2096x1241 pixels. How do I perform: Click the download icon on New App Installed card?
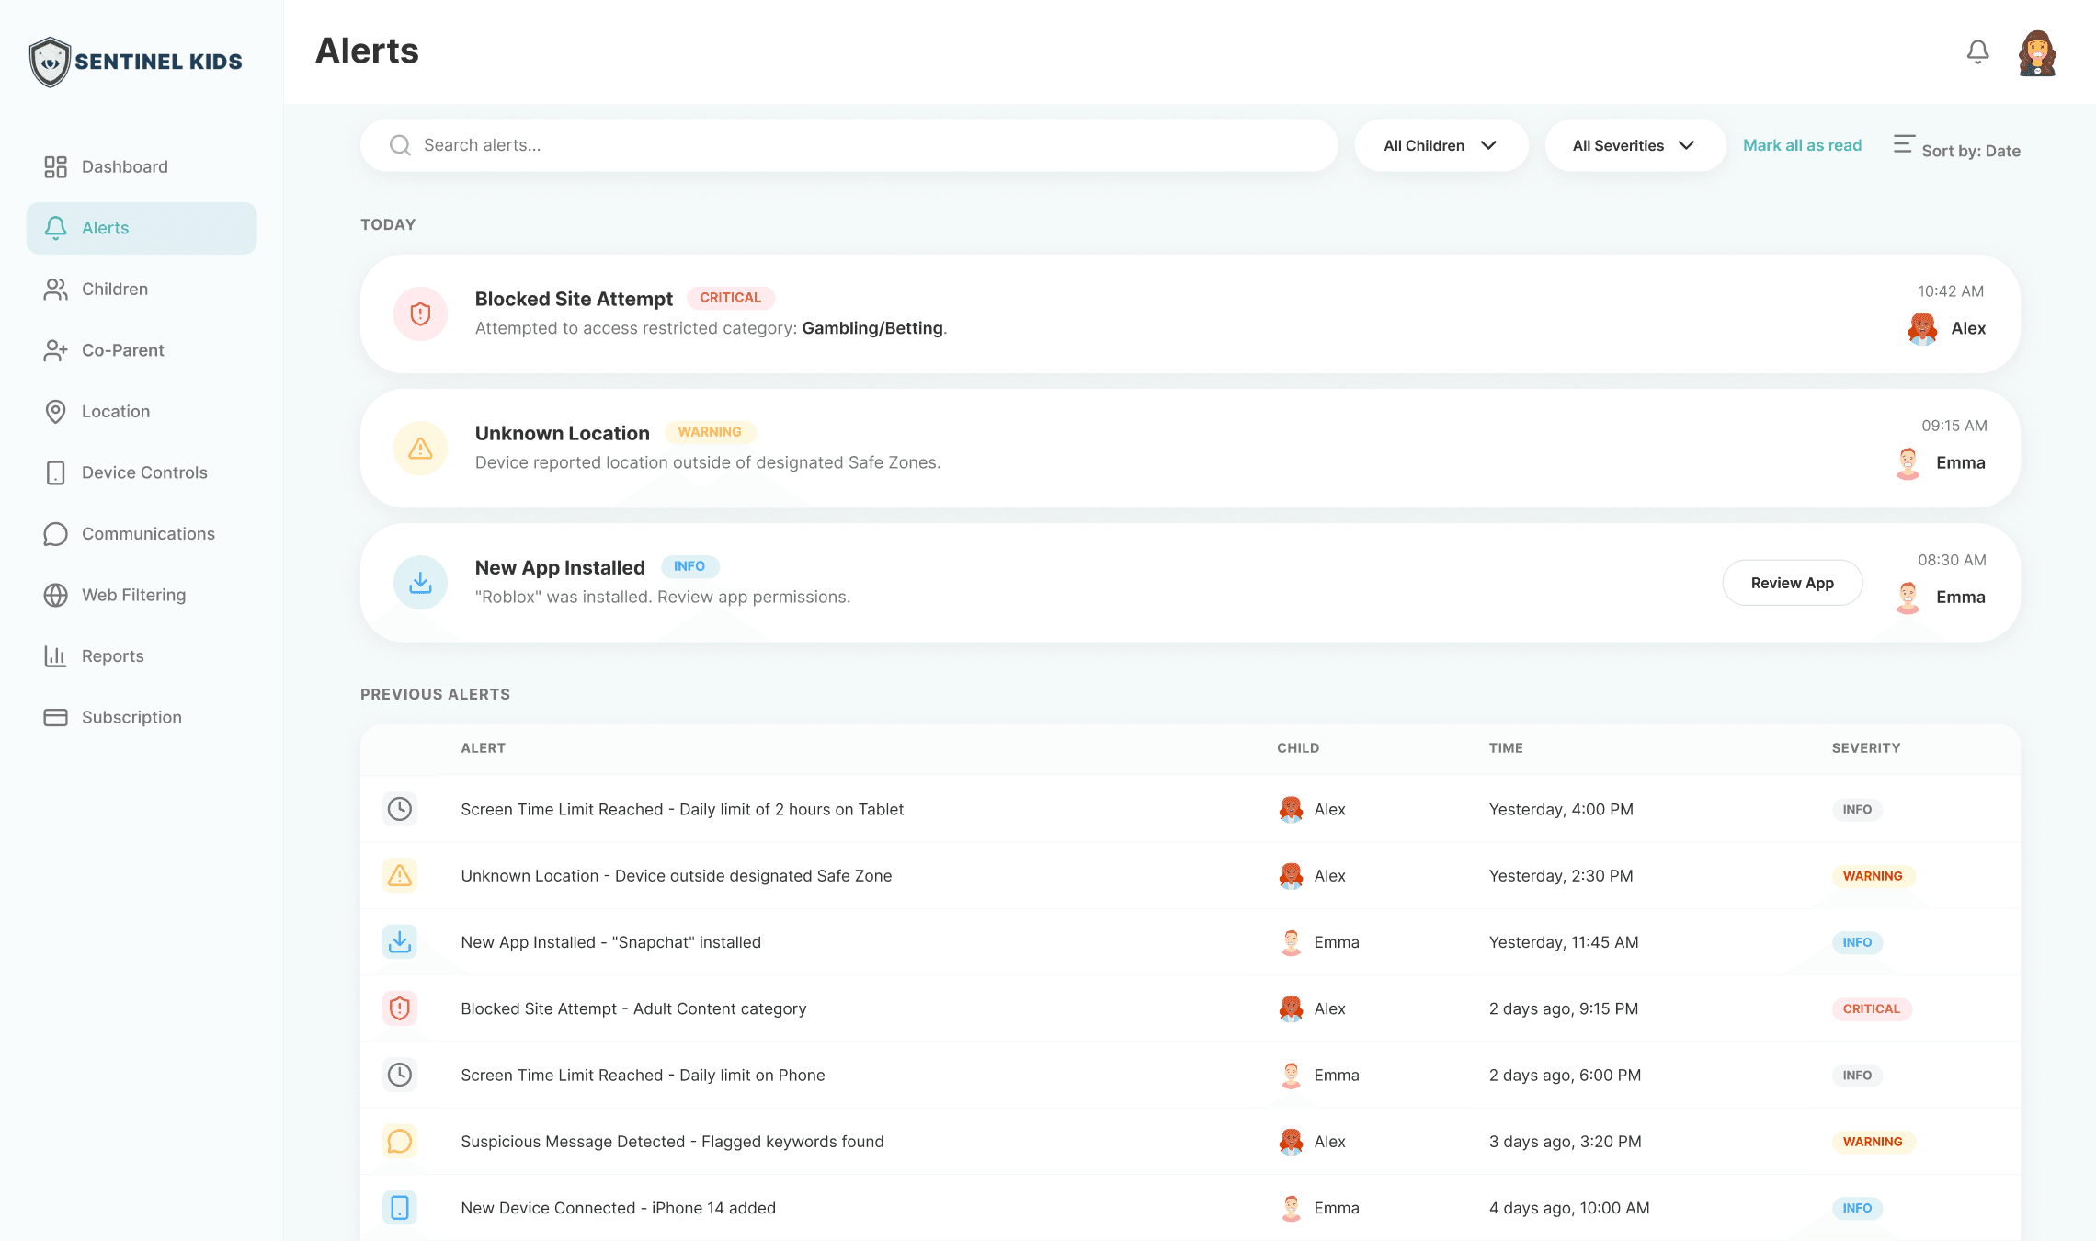pyautogui.click(x=420, y=583)
